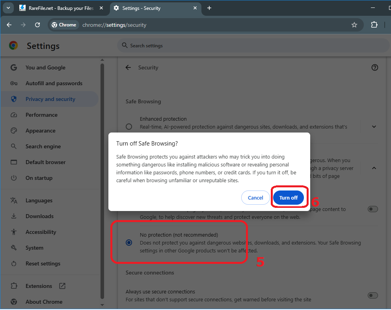Image resolution: width=391 pixels, height=310 pixels.
Task: Select No protection radio button
Action: (129, 243)
